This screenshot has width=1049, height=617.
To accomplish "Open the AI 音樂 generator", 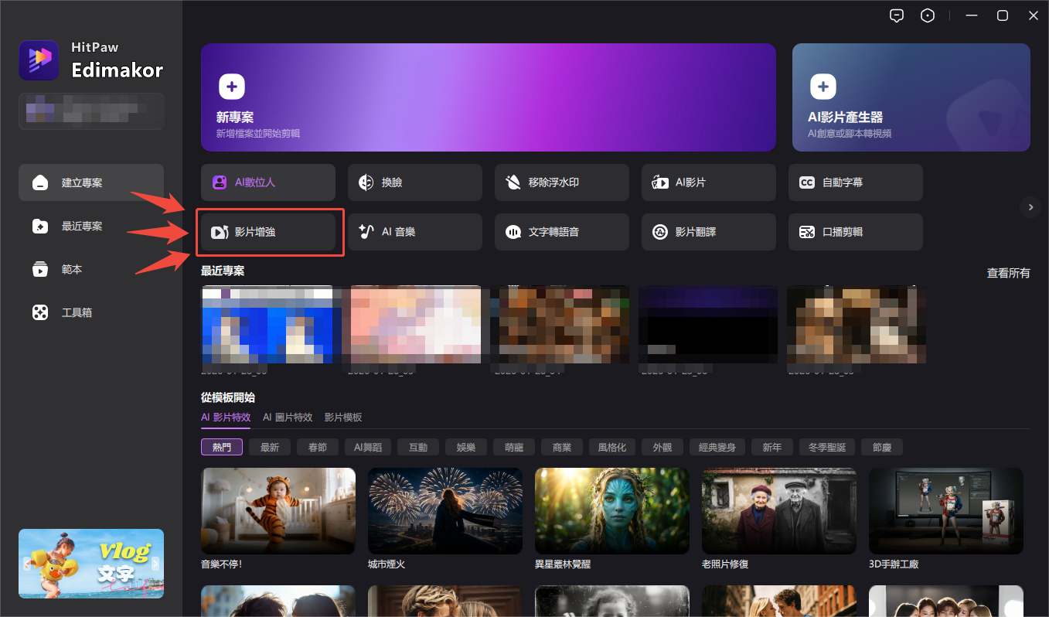I will [x=414, y=232].
